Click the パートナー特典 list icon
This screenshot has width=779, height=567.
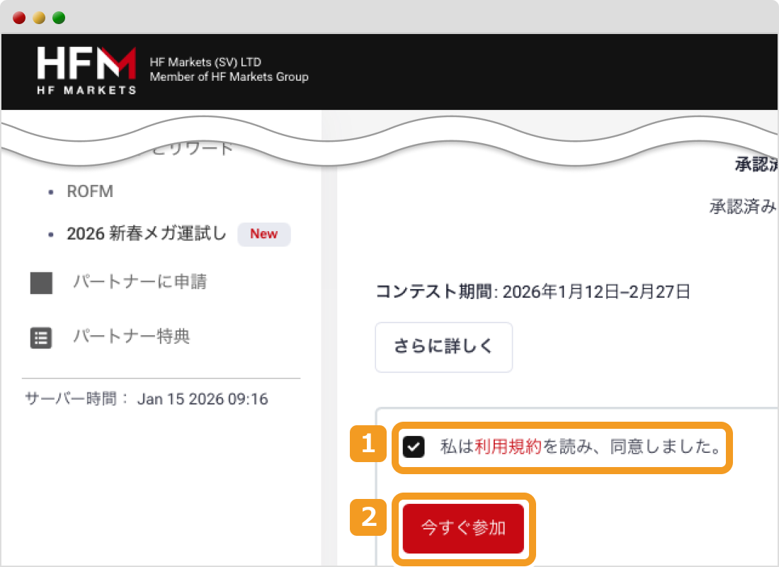click(x=41, y=337)
